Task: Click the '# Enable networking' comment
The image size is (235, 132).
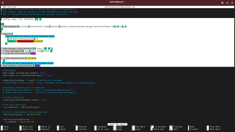Action: (x=13, y=97)
